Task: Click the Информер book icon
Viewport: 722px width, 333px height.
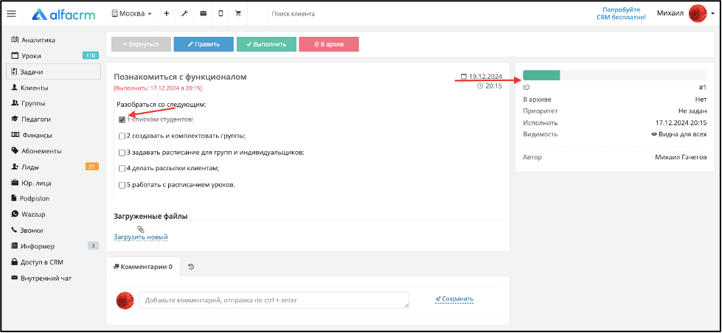Action: point(14,246)
